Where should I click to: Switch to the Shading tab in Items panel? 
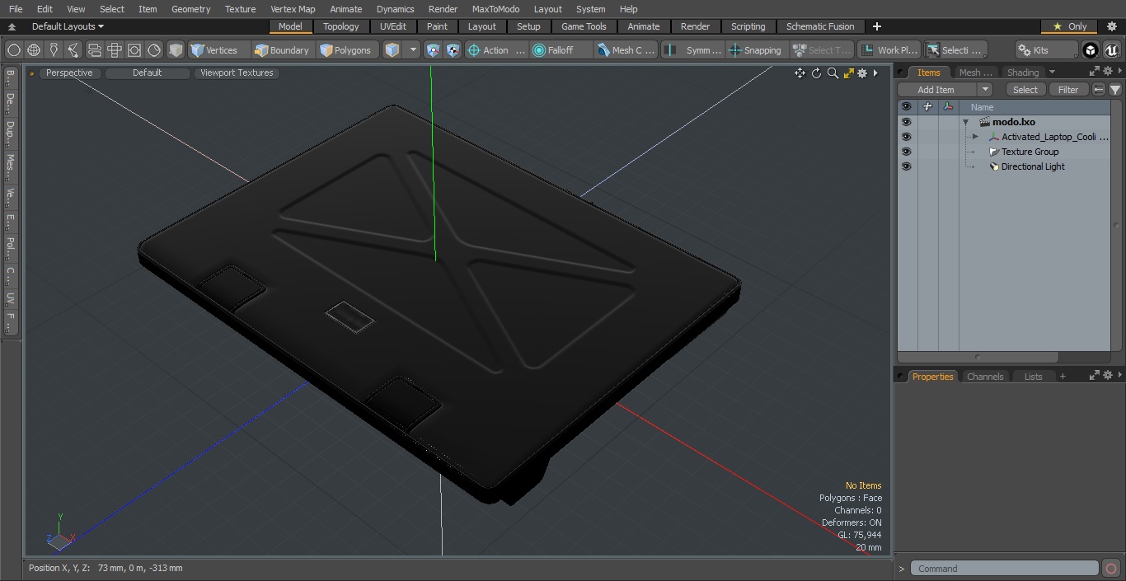1022,73
